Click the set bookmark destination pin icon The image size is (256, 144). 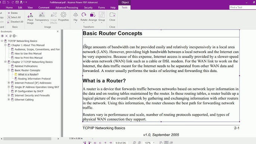[x=10, y=36]
